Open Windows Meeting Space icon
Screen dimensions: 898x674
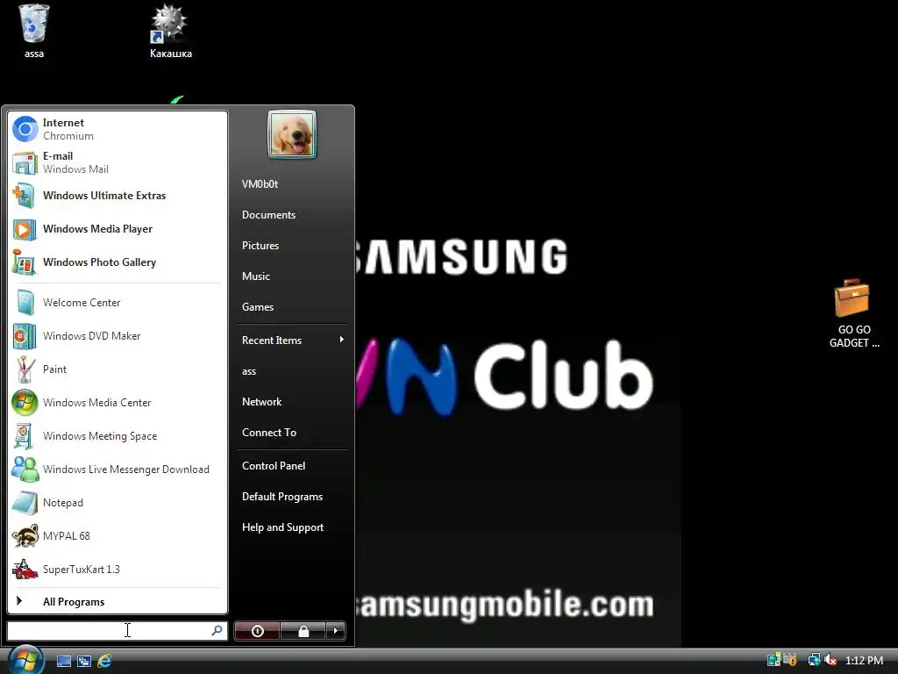point(25,435)
